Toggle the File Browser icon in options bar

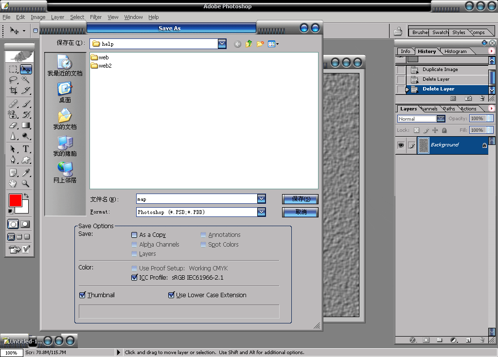coord(398,32)
